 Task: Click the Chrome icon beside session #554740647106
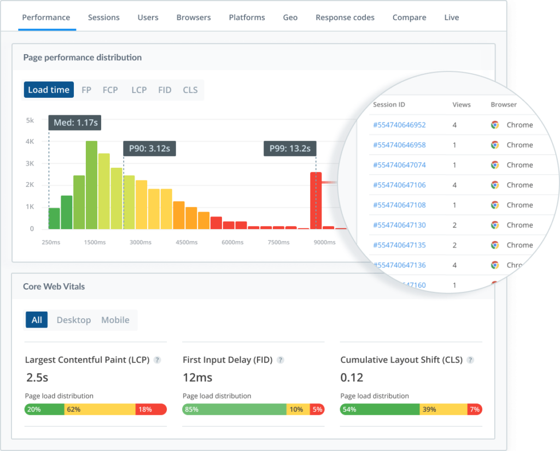click(494, 185)
